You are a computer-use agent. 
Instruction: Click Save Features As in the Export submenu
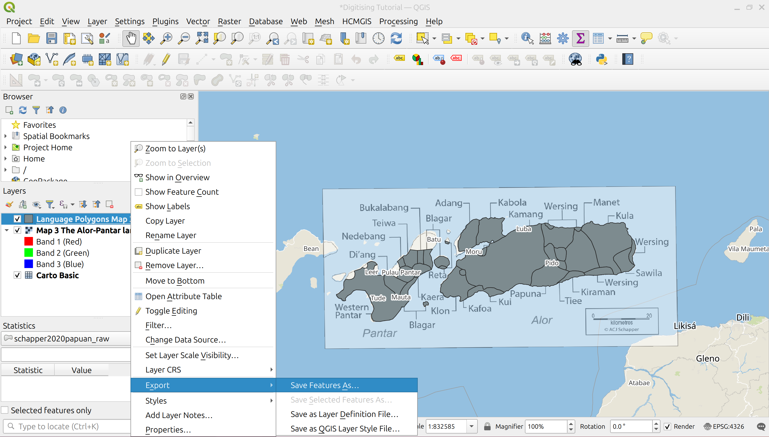(324, 385)
